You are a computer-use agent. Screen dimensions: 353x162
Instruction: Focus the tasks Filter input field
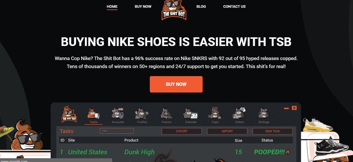117,131
